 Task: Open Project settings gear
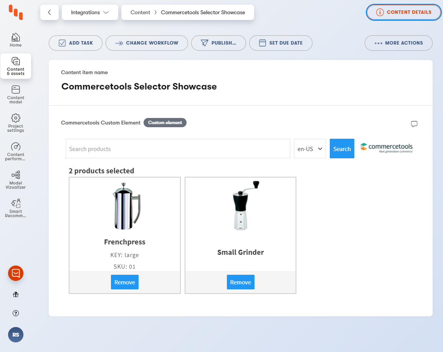click(x=15, y=123)
